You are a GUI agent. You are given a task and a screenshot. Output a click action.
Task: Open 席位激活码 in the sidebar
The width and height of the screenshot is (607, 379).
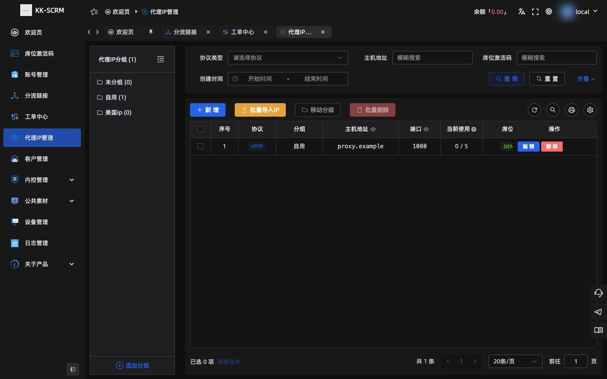(42, 53)
